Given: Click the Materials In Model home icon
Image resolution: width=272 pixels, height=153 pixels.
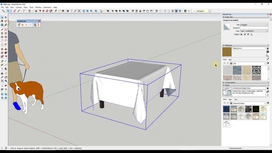Looking at the screenshot, I should 231,63.
